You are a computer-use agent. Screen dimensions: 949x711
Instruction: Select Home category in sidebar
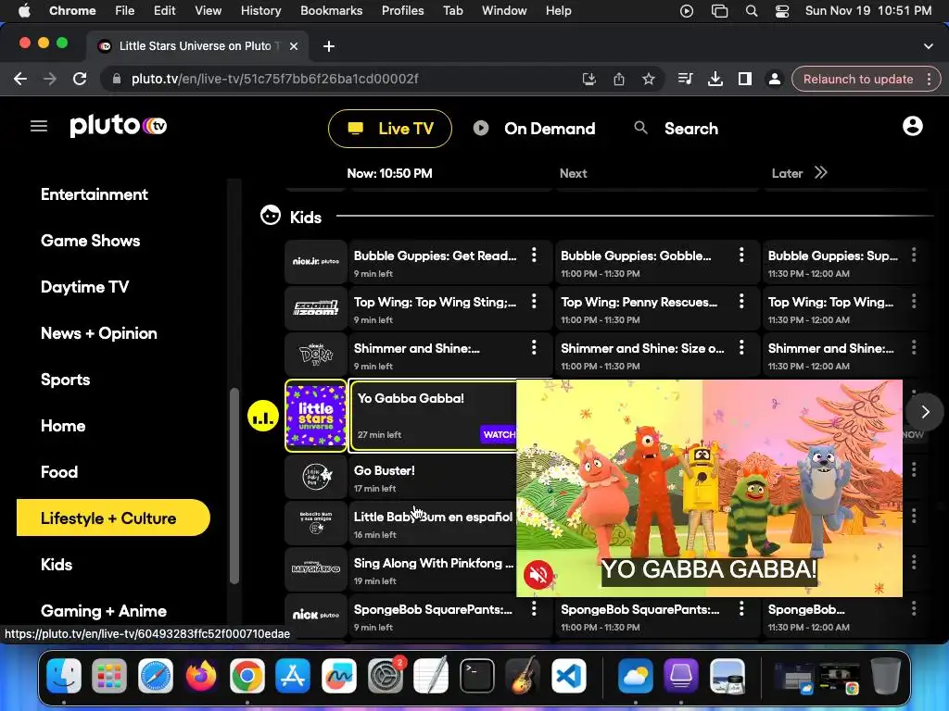click(x=63, y=426)
